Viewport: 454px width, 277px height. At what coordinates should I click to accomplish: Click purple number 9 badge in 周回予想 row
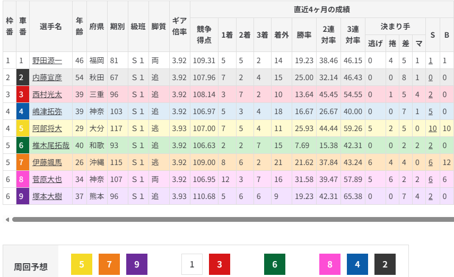coord(137,264)
